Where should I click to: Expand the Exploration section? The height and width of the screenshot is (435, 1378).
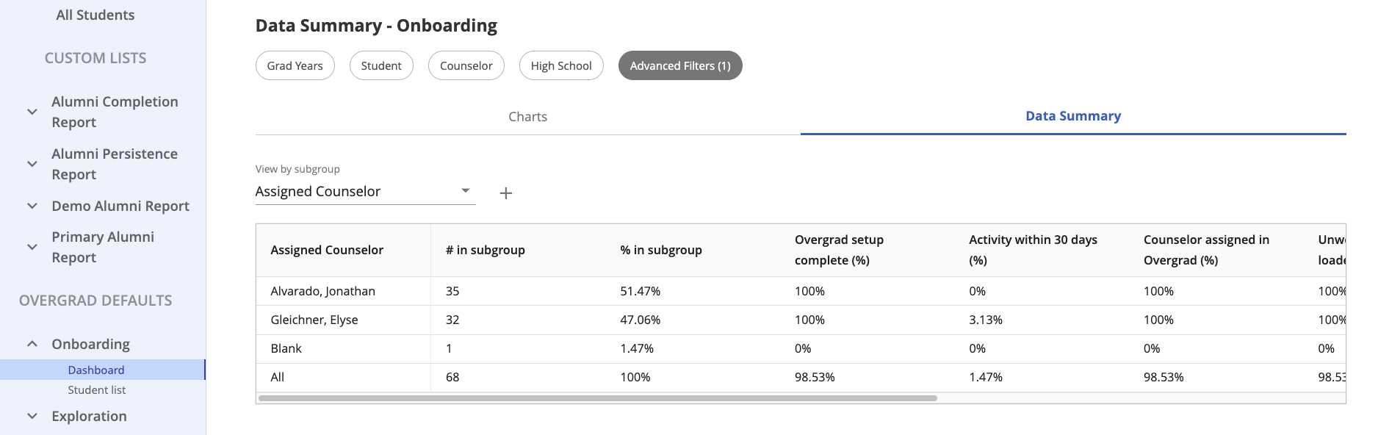(x=32, y=416)
